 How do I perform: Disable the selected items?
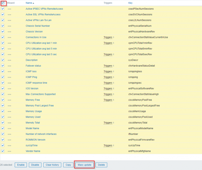35,165
